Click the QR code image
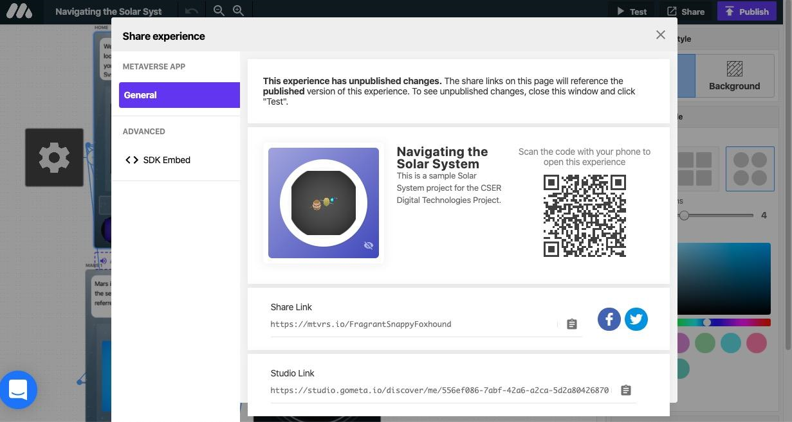 (x=585, y=216)
